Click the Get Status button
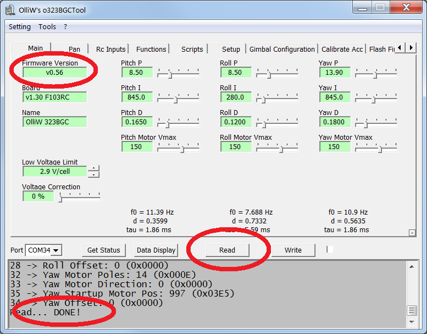The width and height of the screenshot is (427, 334). tap(104, 250)
